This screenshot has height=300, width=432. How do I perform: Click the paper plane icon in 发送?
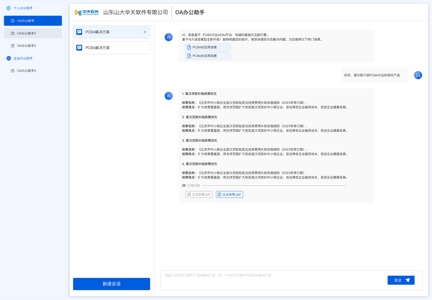coord(408,280)
